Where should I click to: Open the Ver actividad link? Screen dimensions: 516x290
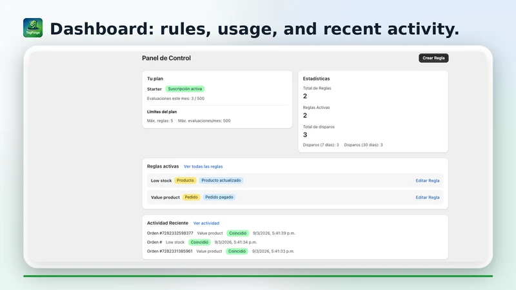(x=206, y=223)
